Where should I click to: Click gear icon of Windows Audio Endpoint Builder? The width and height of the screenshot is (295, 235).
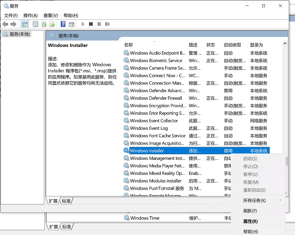coord(126,53)
